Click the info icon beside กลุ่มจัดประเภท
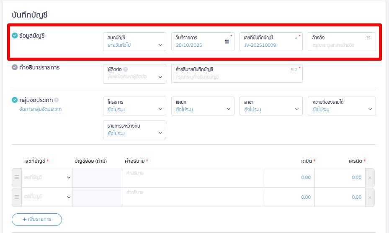389x233 pixels. point(57,100)
